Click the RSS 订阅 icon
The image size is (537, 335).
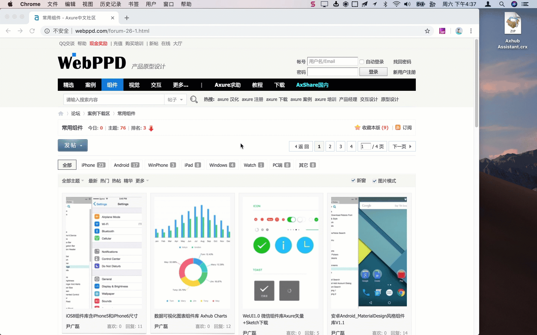click(398, 128)
